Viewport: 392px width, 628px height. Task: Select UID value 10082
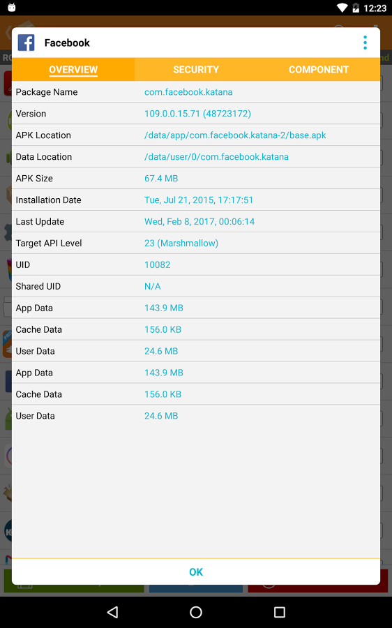click(157, 264)
